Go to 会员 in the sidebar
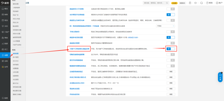 [x=5, y=26]
